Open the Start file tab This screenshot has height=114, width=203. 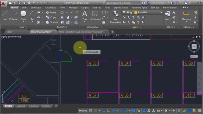[x=9, y=32]
